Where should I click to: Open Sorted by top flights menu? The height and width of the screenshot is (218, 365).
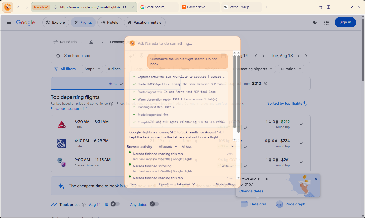click(x=287, y=103)
